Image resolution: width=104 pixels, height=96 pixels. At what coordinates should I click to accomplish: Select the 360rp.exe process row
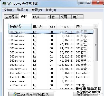point(51,32)
